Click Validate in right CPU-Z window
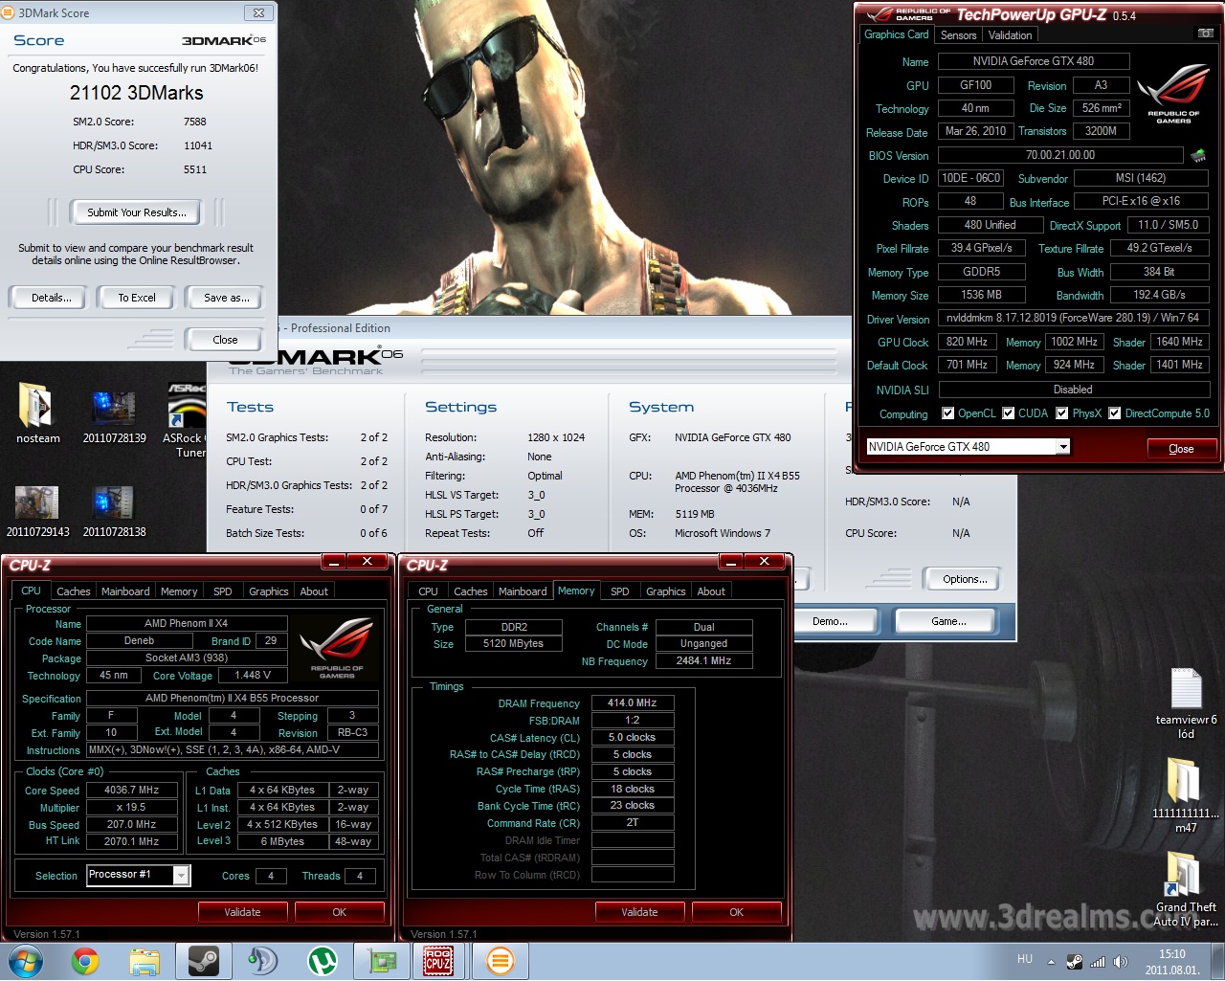Image resolution: width=1225 pixels, height=981 pixels. point(639,912)
